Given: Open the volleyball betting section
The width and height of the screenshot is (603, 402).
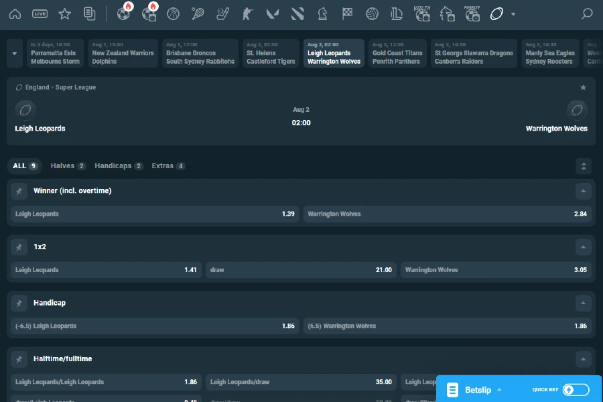Looking at the screenshot, I should [372, 13].
